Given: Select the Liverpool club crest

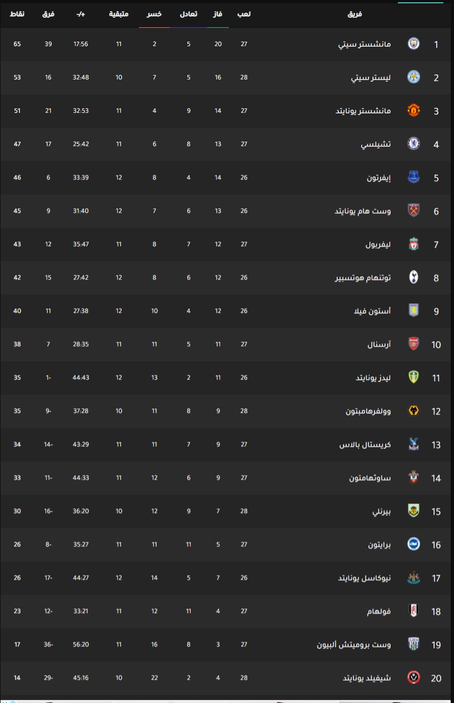Looking at the screenshot, I should coord(413,244).
